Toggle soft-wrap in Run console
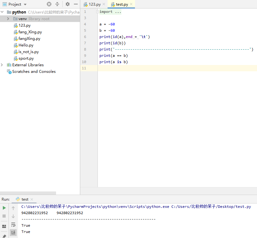The image size is (257, 238). (x=13, y=224)
